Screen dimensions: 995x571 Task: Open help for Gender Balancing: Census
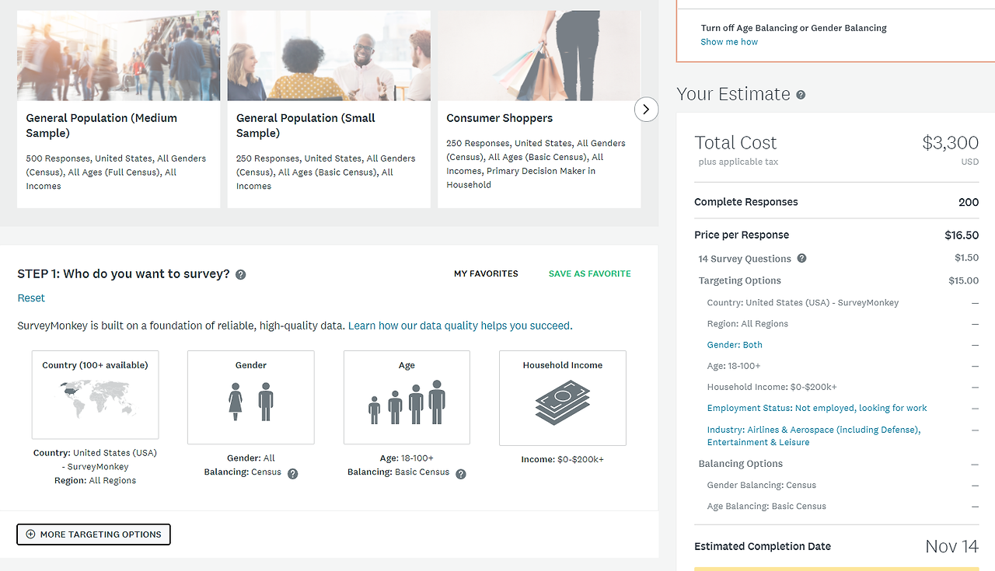pos(293,473)
